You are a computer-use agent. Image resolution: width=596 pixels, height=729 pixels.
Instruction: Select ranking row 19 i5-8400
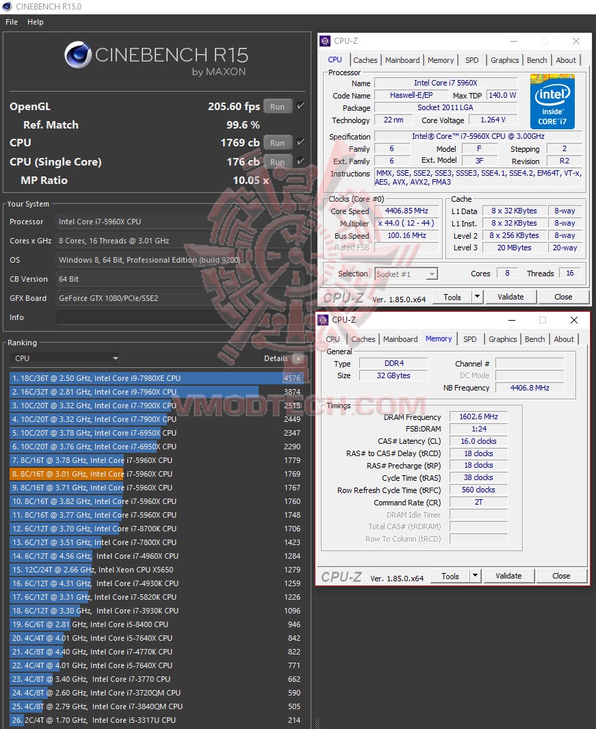(157, 624)
